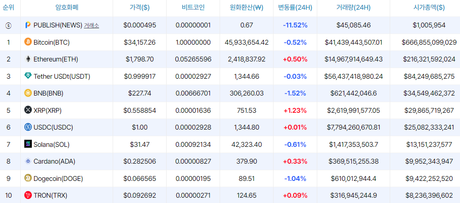Click the BNB(BNB) name text

(x=49, y=93)
